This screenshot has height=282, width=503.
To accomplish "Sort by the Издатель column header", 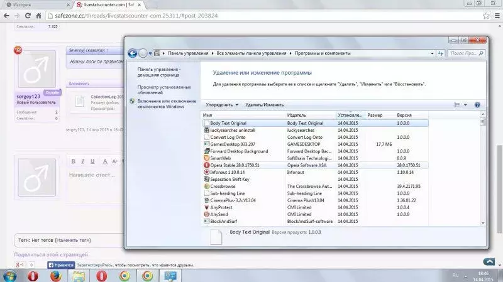I will (310, 115).
